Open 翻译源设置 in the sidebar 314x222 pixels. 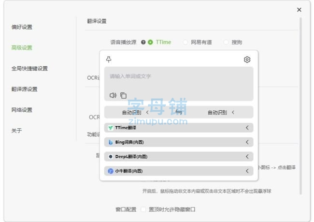point(25,89)
